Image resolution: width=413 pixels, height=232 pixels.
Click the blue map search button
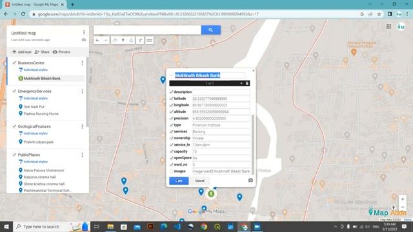pos(211,30)
